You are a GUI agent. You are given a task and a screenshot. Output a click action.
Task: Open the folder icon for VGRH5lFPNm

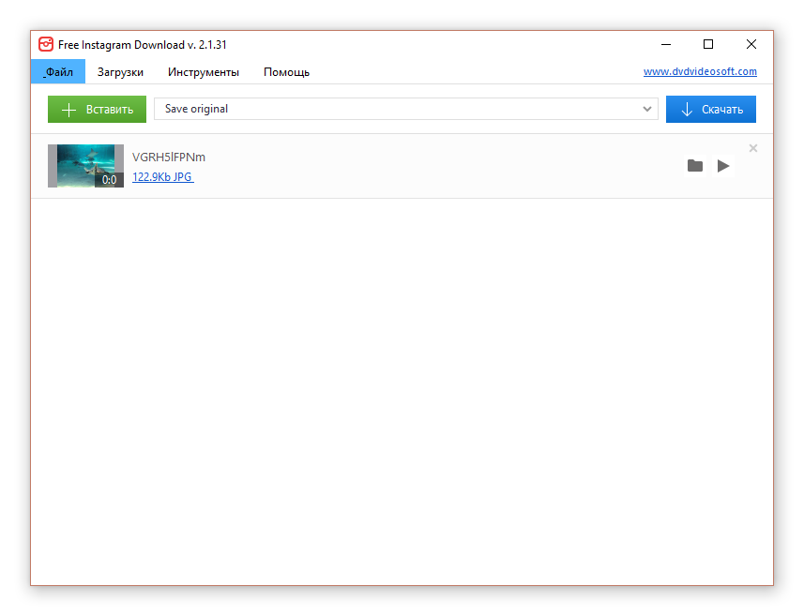(695, 166)
